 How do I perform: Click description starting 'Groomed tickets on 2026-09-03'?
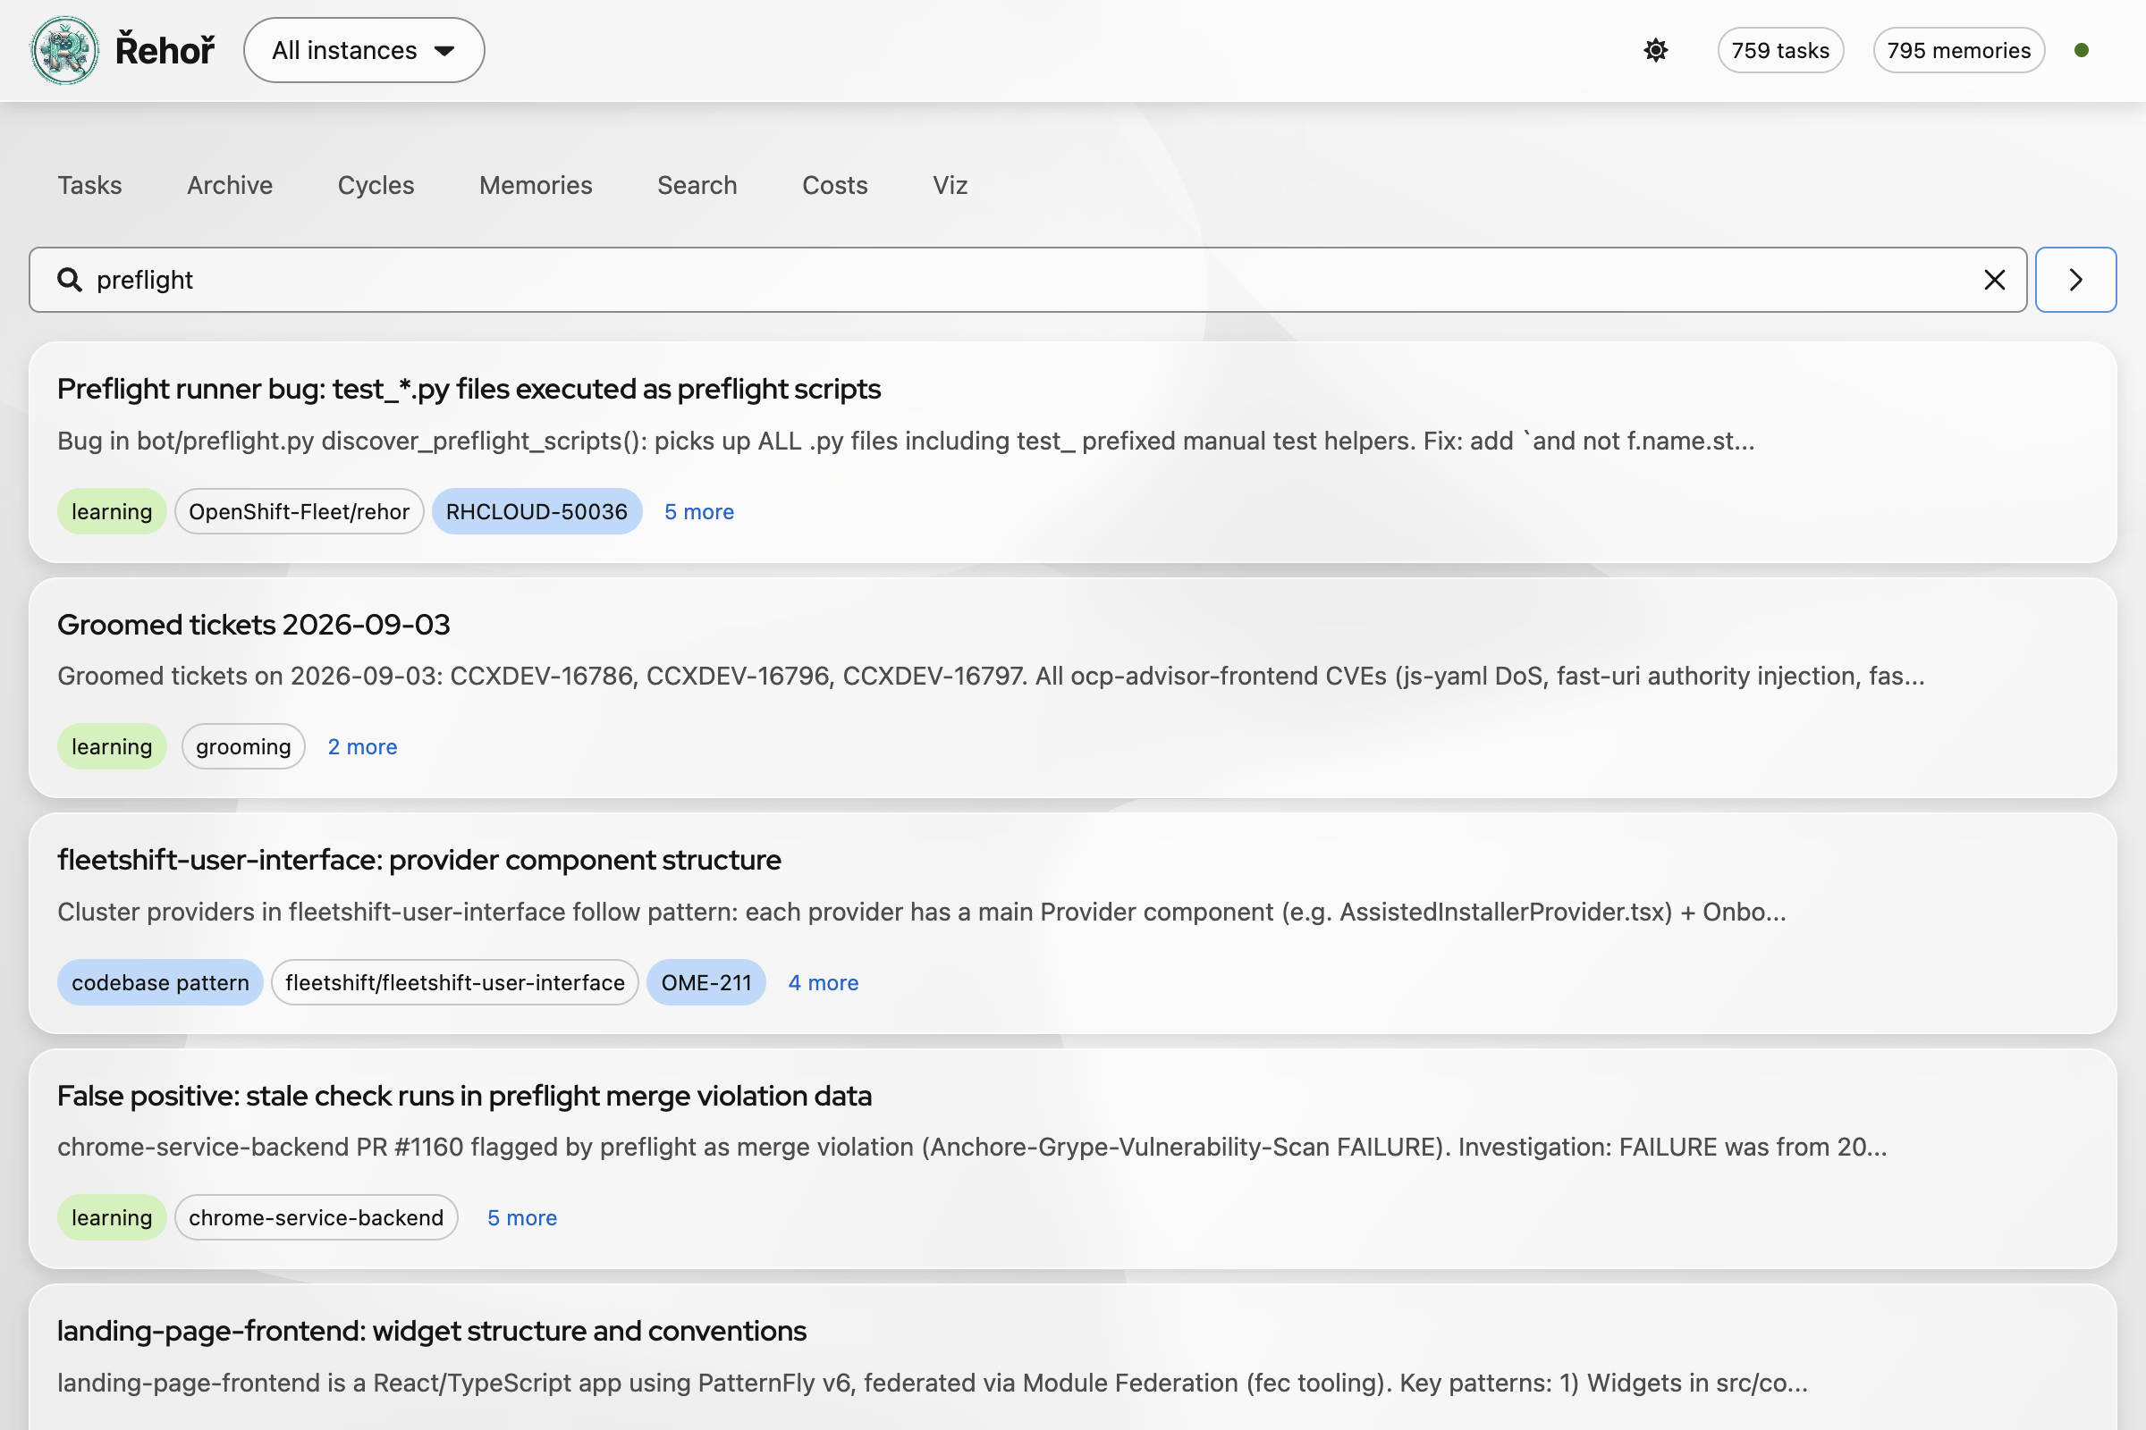pos(991,677)
